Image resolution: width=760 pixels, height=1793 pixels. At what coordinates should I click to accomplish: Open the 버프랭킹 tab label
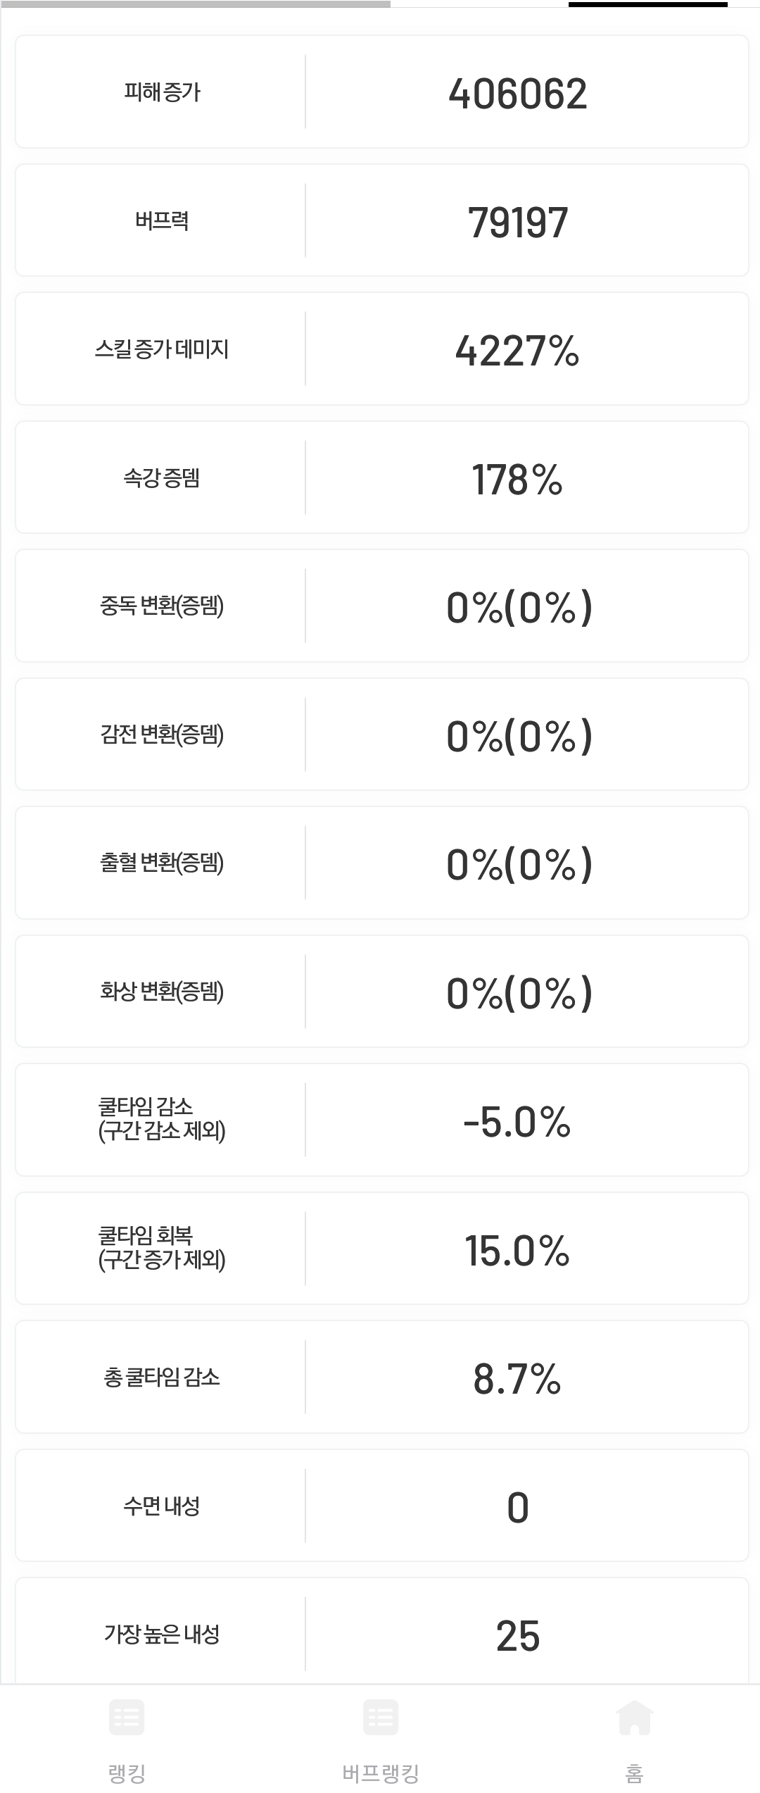pos(381,1773)
